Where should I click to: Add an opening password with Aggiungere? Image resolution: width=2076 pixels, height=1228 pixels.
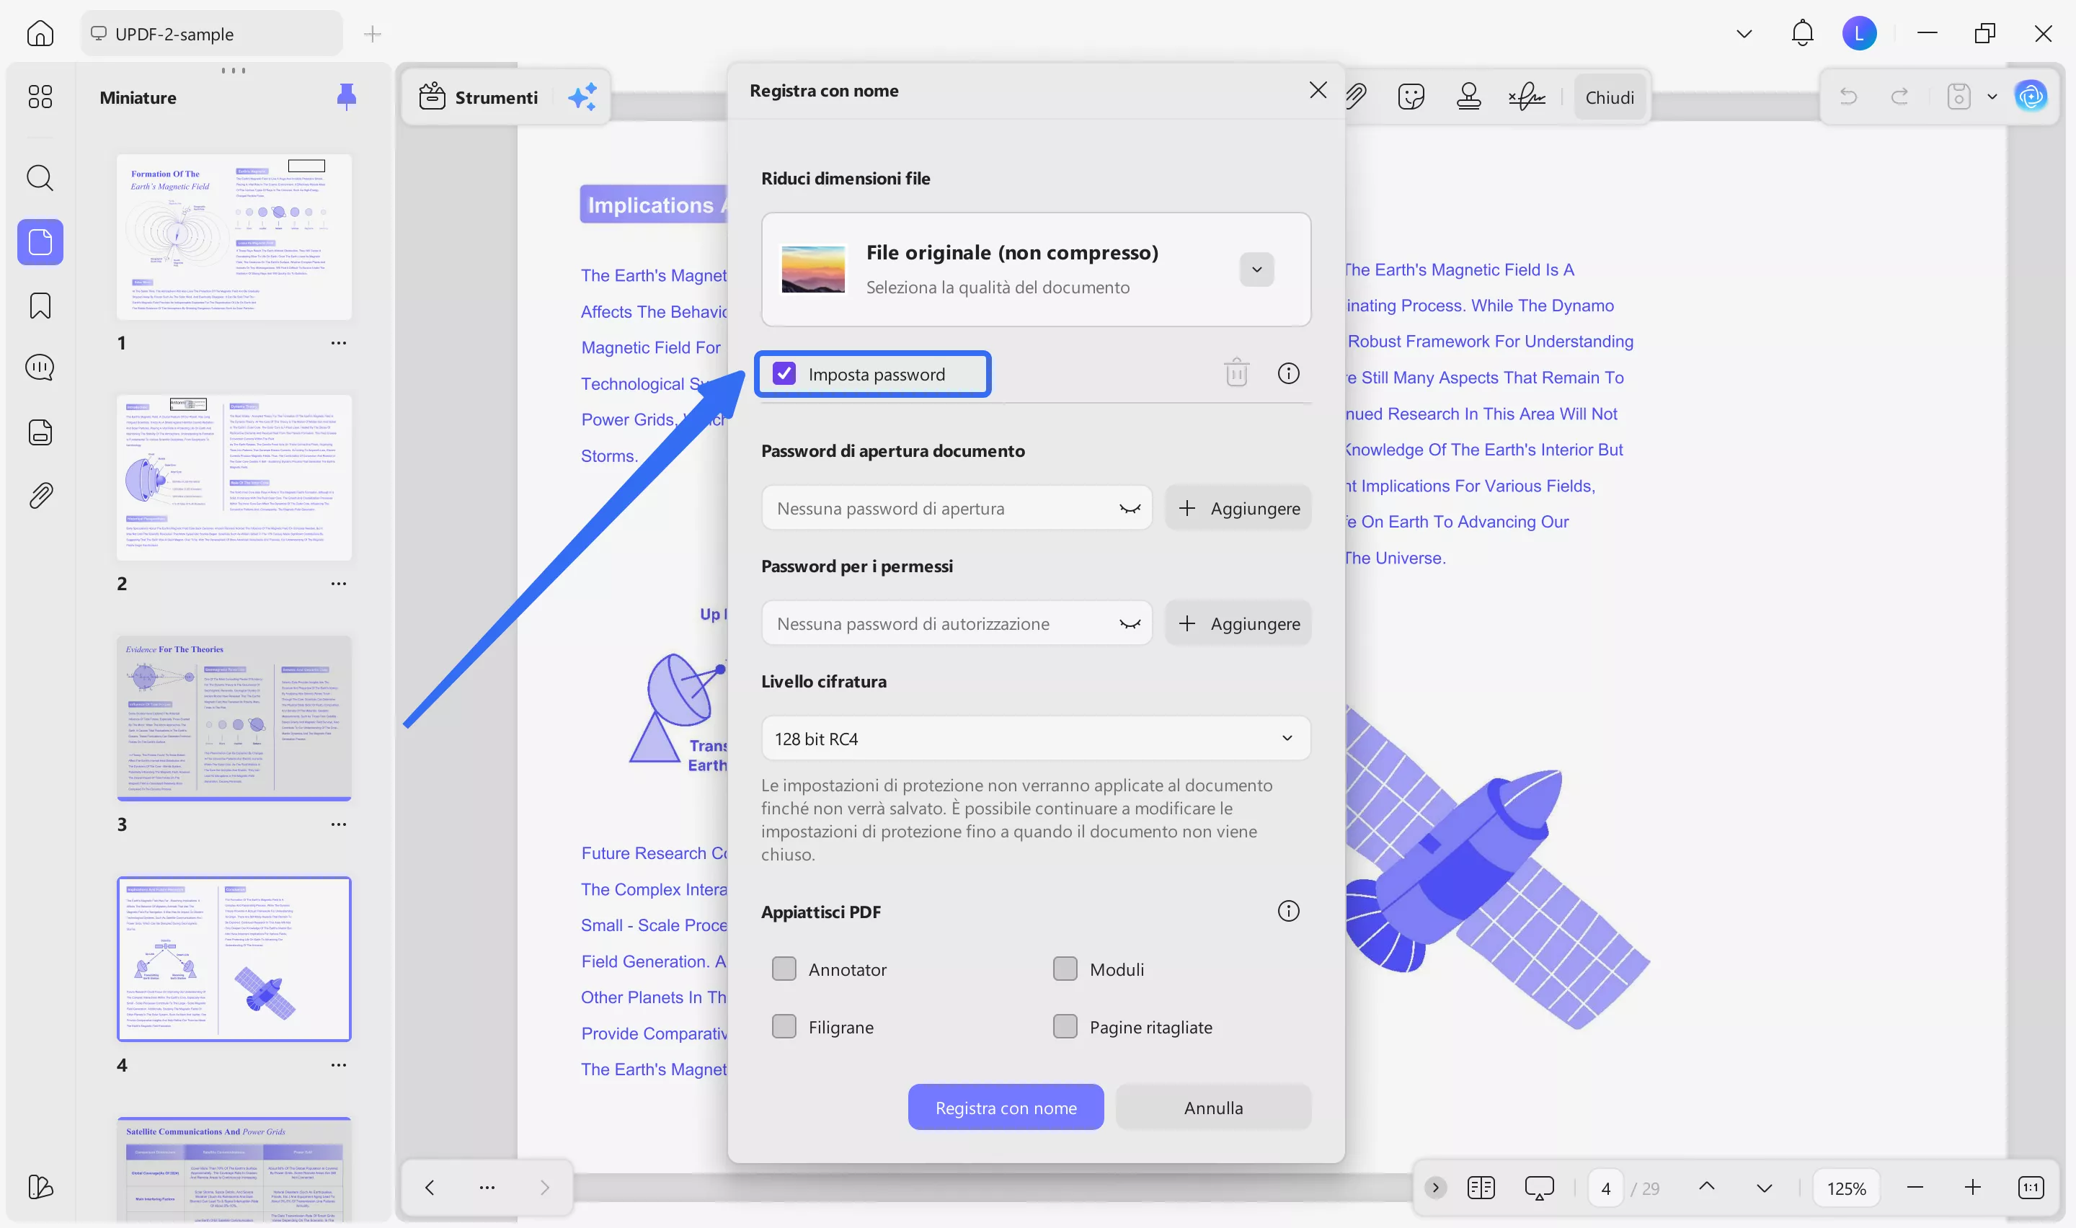(x=1238, y=508)
